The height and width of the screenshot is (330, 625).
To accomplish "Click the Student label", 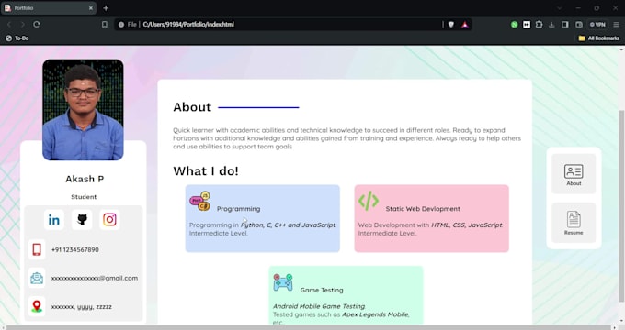I will click(x=84, y=197).
